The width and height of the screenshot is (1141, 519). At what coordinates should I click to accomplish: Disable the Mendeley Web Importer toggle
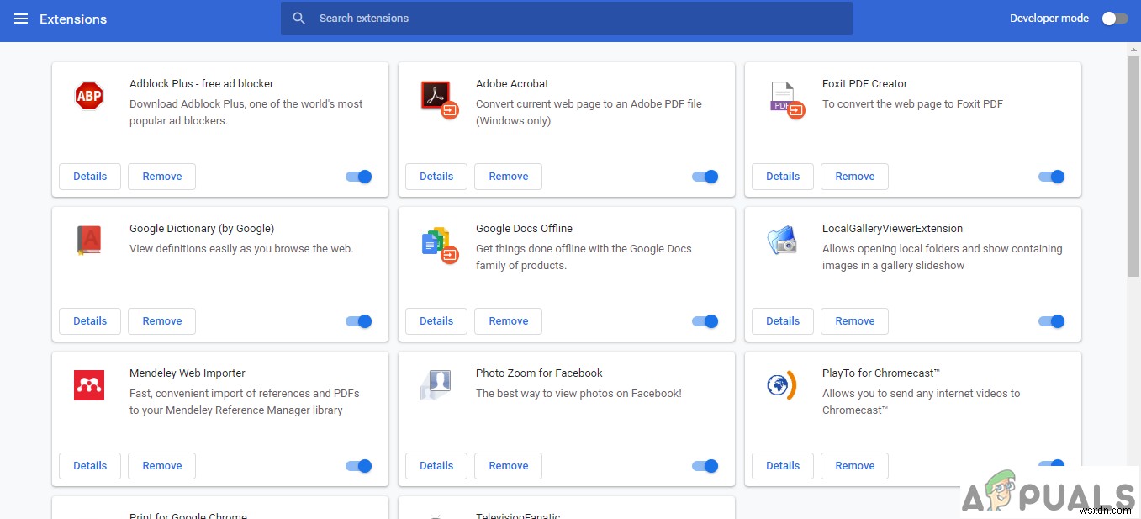[x=359, y=466]
